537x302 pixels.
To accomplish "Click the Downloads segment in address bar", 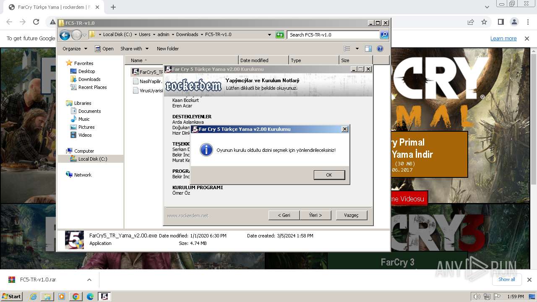I will pyautogui.click(x=187, y=35).
